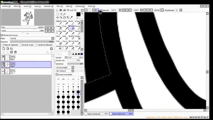Click the navigator character thumbnail
The width and height of the screenshot is (213, 120).
click(x=28, y=17)
